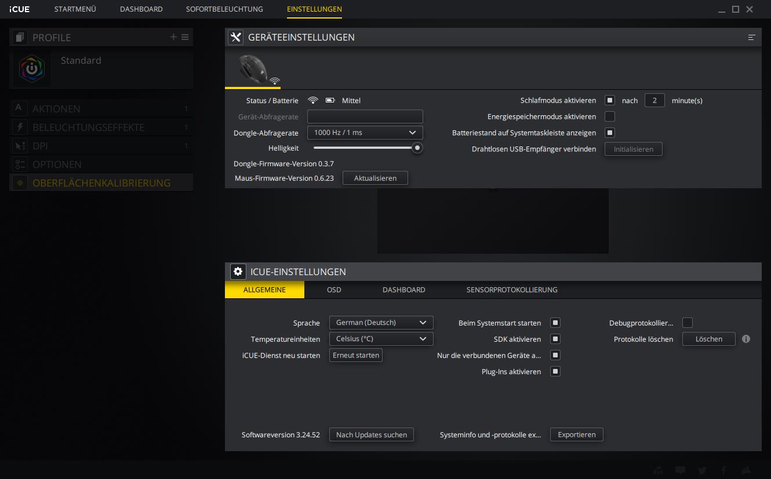Switch to Sofortbeleuchtung
Image resolution: width=771 pixels, height=479 pixels.
224,9
